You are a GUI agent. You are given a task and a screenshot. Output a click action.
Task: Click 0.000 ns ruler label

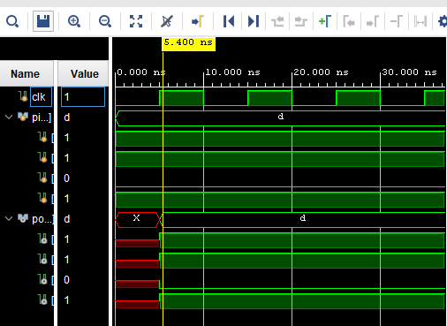pos(141,72)
